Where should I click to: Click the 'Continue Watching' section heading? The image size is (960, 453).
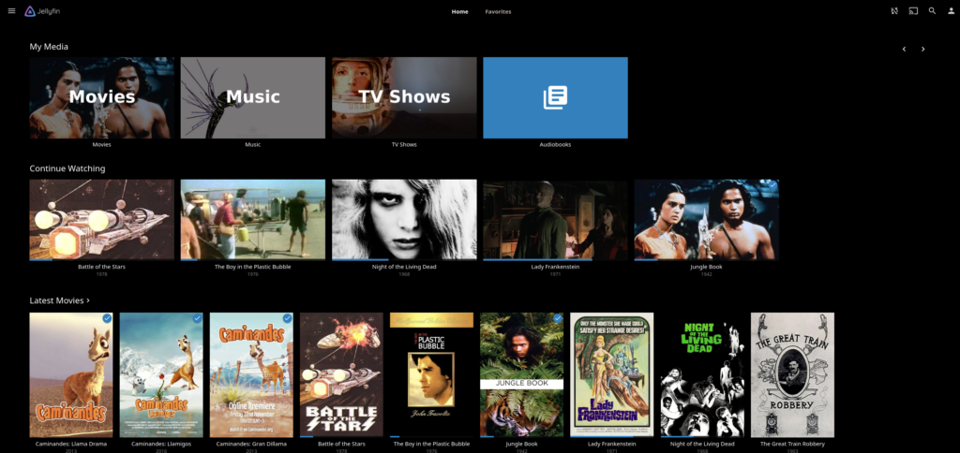(x=67, y=168)
